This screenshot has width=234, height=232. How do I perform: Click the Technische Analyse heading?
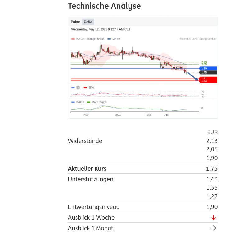tap(104, 6)
